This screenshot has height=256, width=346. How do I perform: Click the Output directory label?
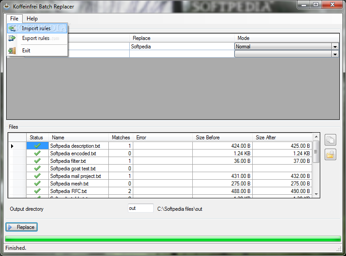tap(27, 209)
